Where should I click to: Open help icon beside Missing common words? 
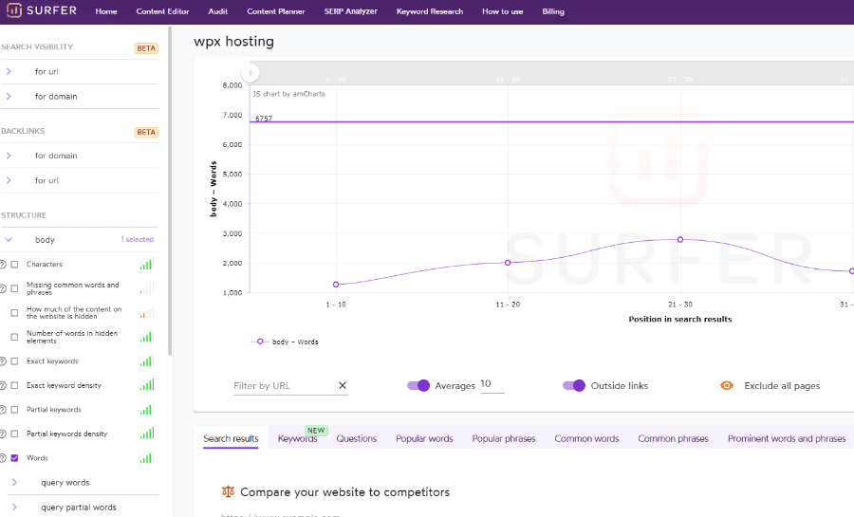click(2, 288)
